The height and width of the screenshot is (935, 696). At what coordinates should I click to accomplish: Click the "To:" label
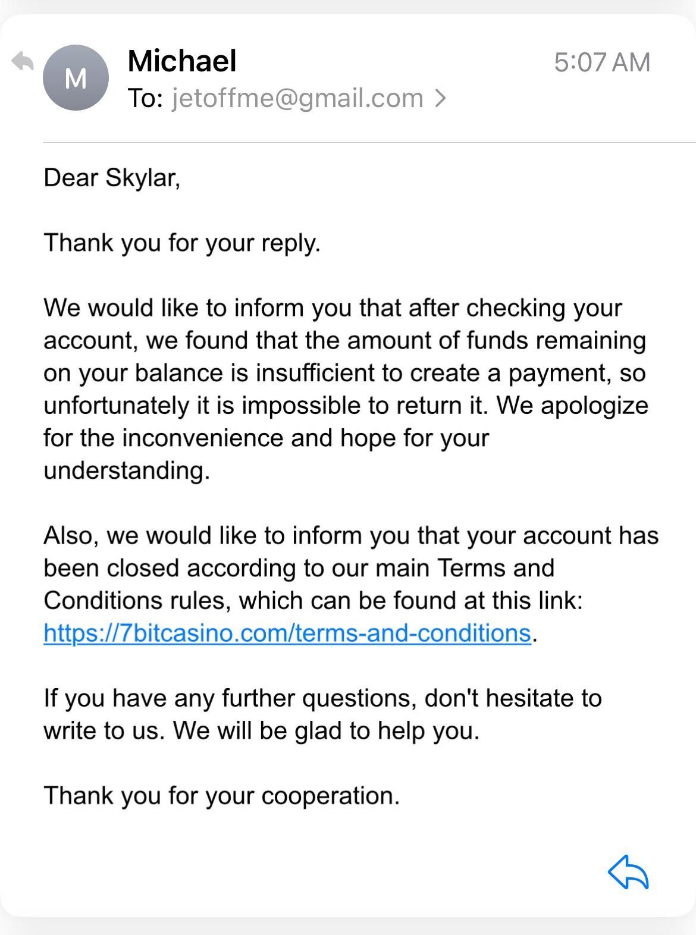click(x=145, y=98)
